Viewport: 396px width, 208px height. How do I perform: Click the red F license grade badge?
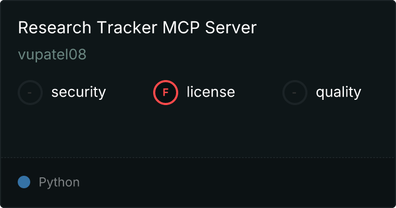click(166, 93)
